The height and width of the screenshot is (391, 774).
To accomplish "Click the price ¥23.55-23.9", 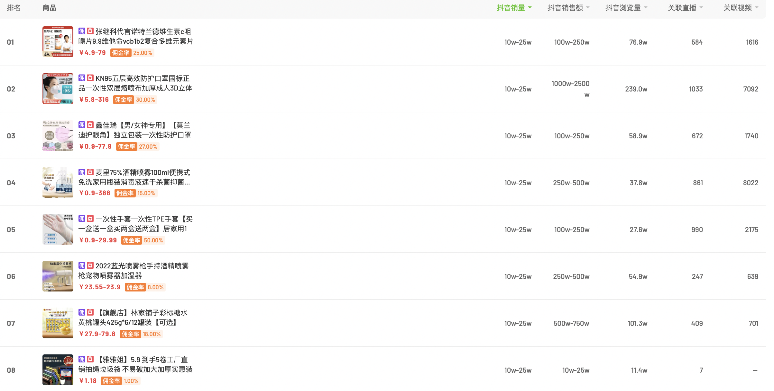I will pyautogui.click(x=100, y=287).
